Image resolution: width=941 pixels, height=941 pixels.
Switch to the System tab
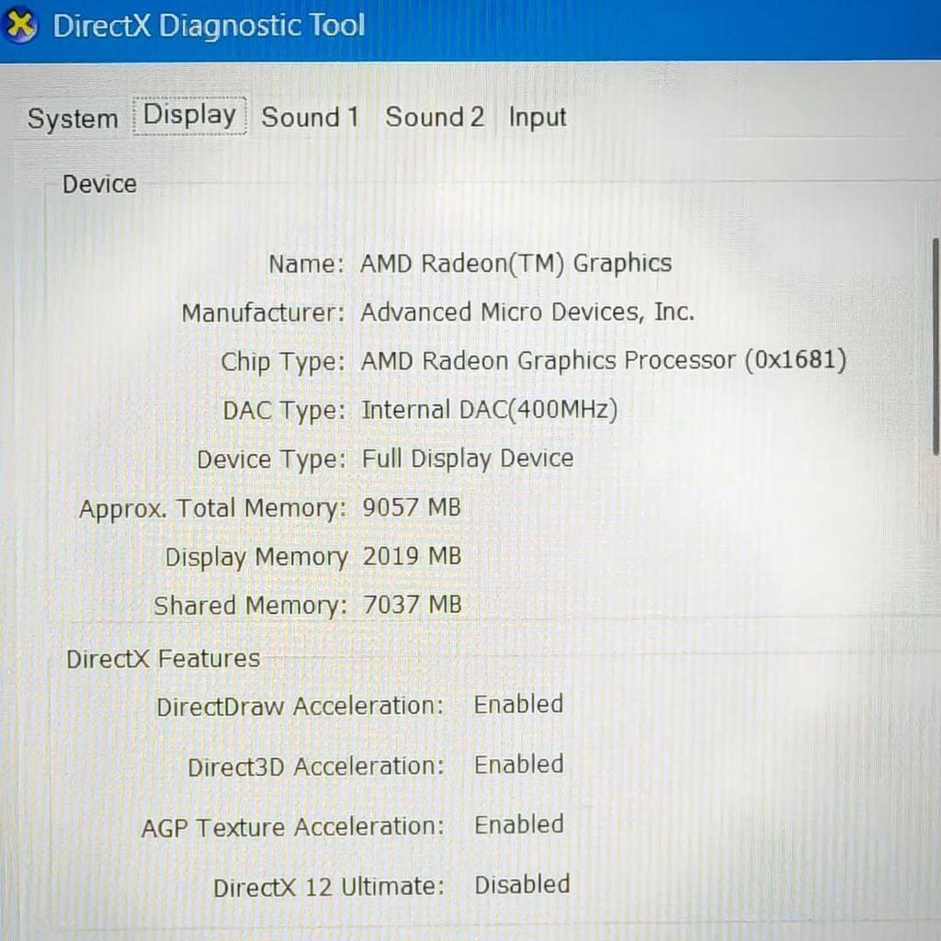73,119
